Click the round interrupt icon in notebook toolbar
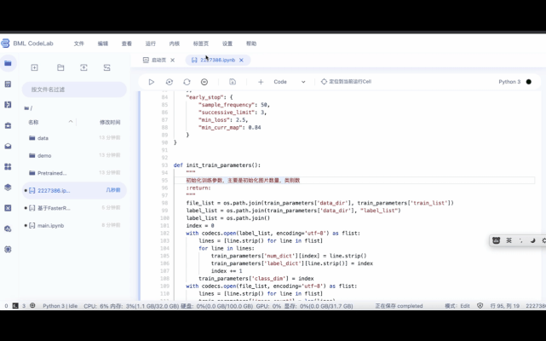The height and width of the screenshot is (341, 546). 204,82
